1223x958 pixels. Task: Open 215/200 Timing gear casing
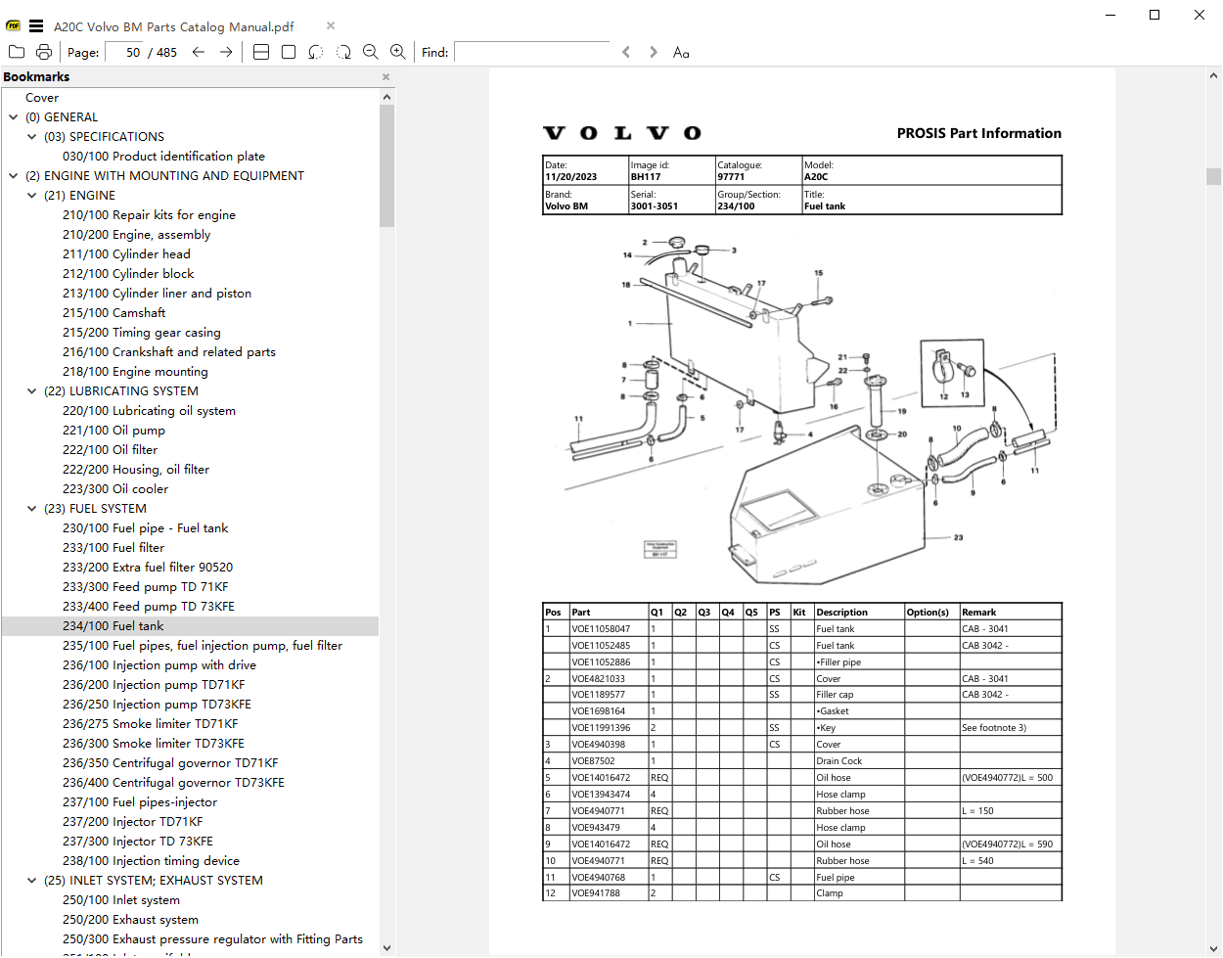click(141, 332)
